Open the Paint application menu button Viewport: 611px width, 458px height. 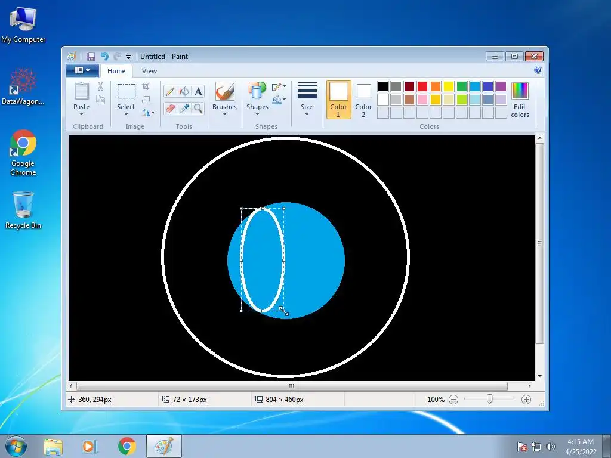82,70
